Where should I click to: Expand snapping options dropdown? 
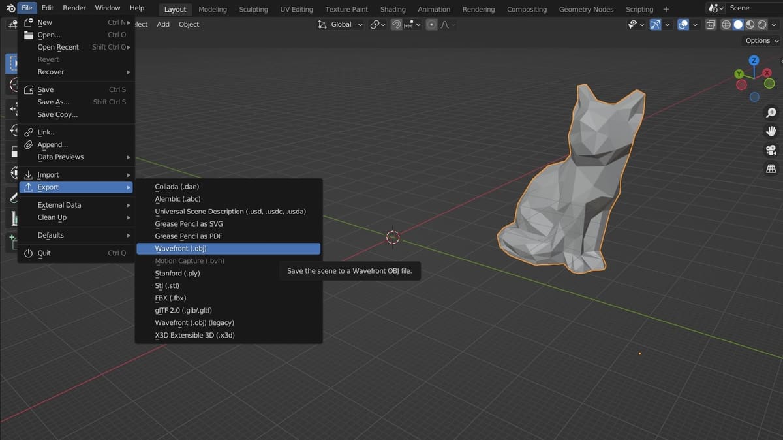coord(413,25)
